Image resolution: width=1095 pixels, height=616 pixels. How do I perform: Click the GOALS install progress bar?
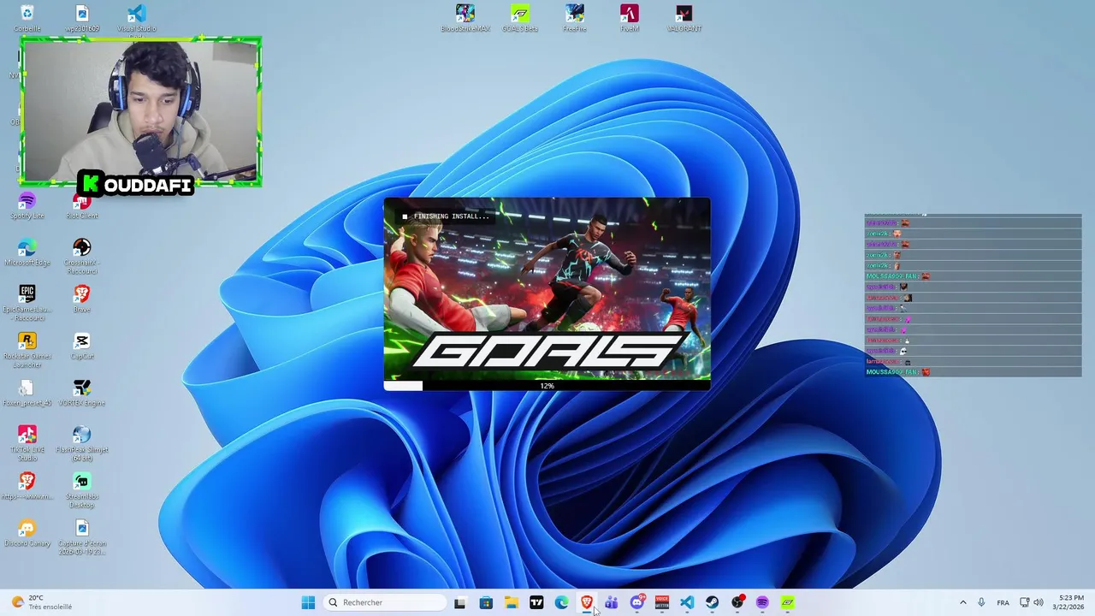coord(547,386)
